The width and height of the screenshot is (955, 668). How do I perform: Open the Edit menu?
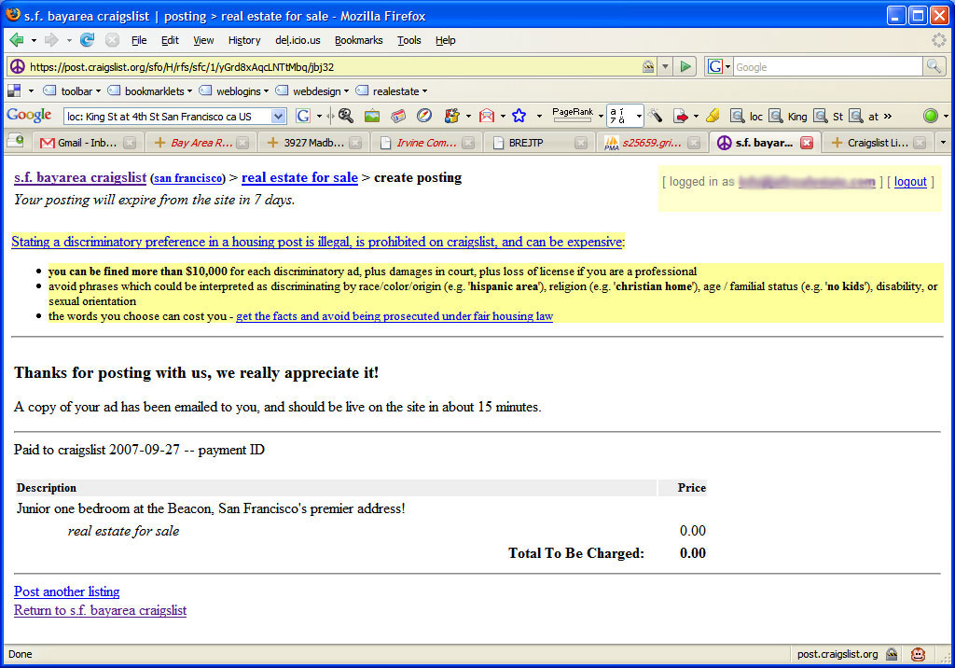pos(170,40)
